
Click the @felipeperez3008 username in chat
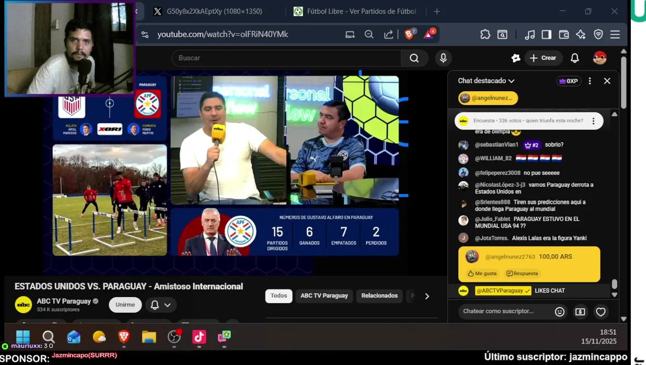498,173
